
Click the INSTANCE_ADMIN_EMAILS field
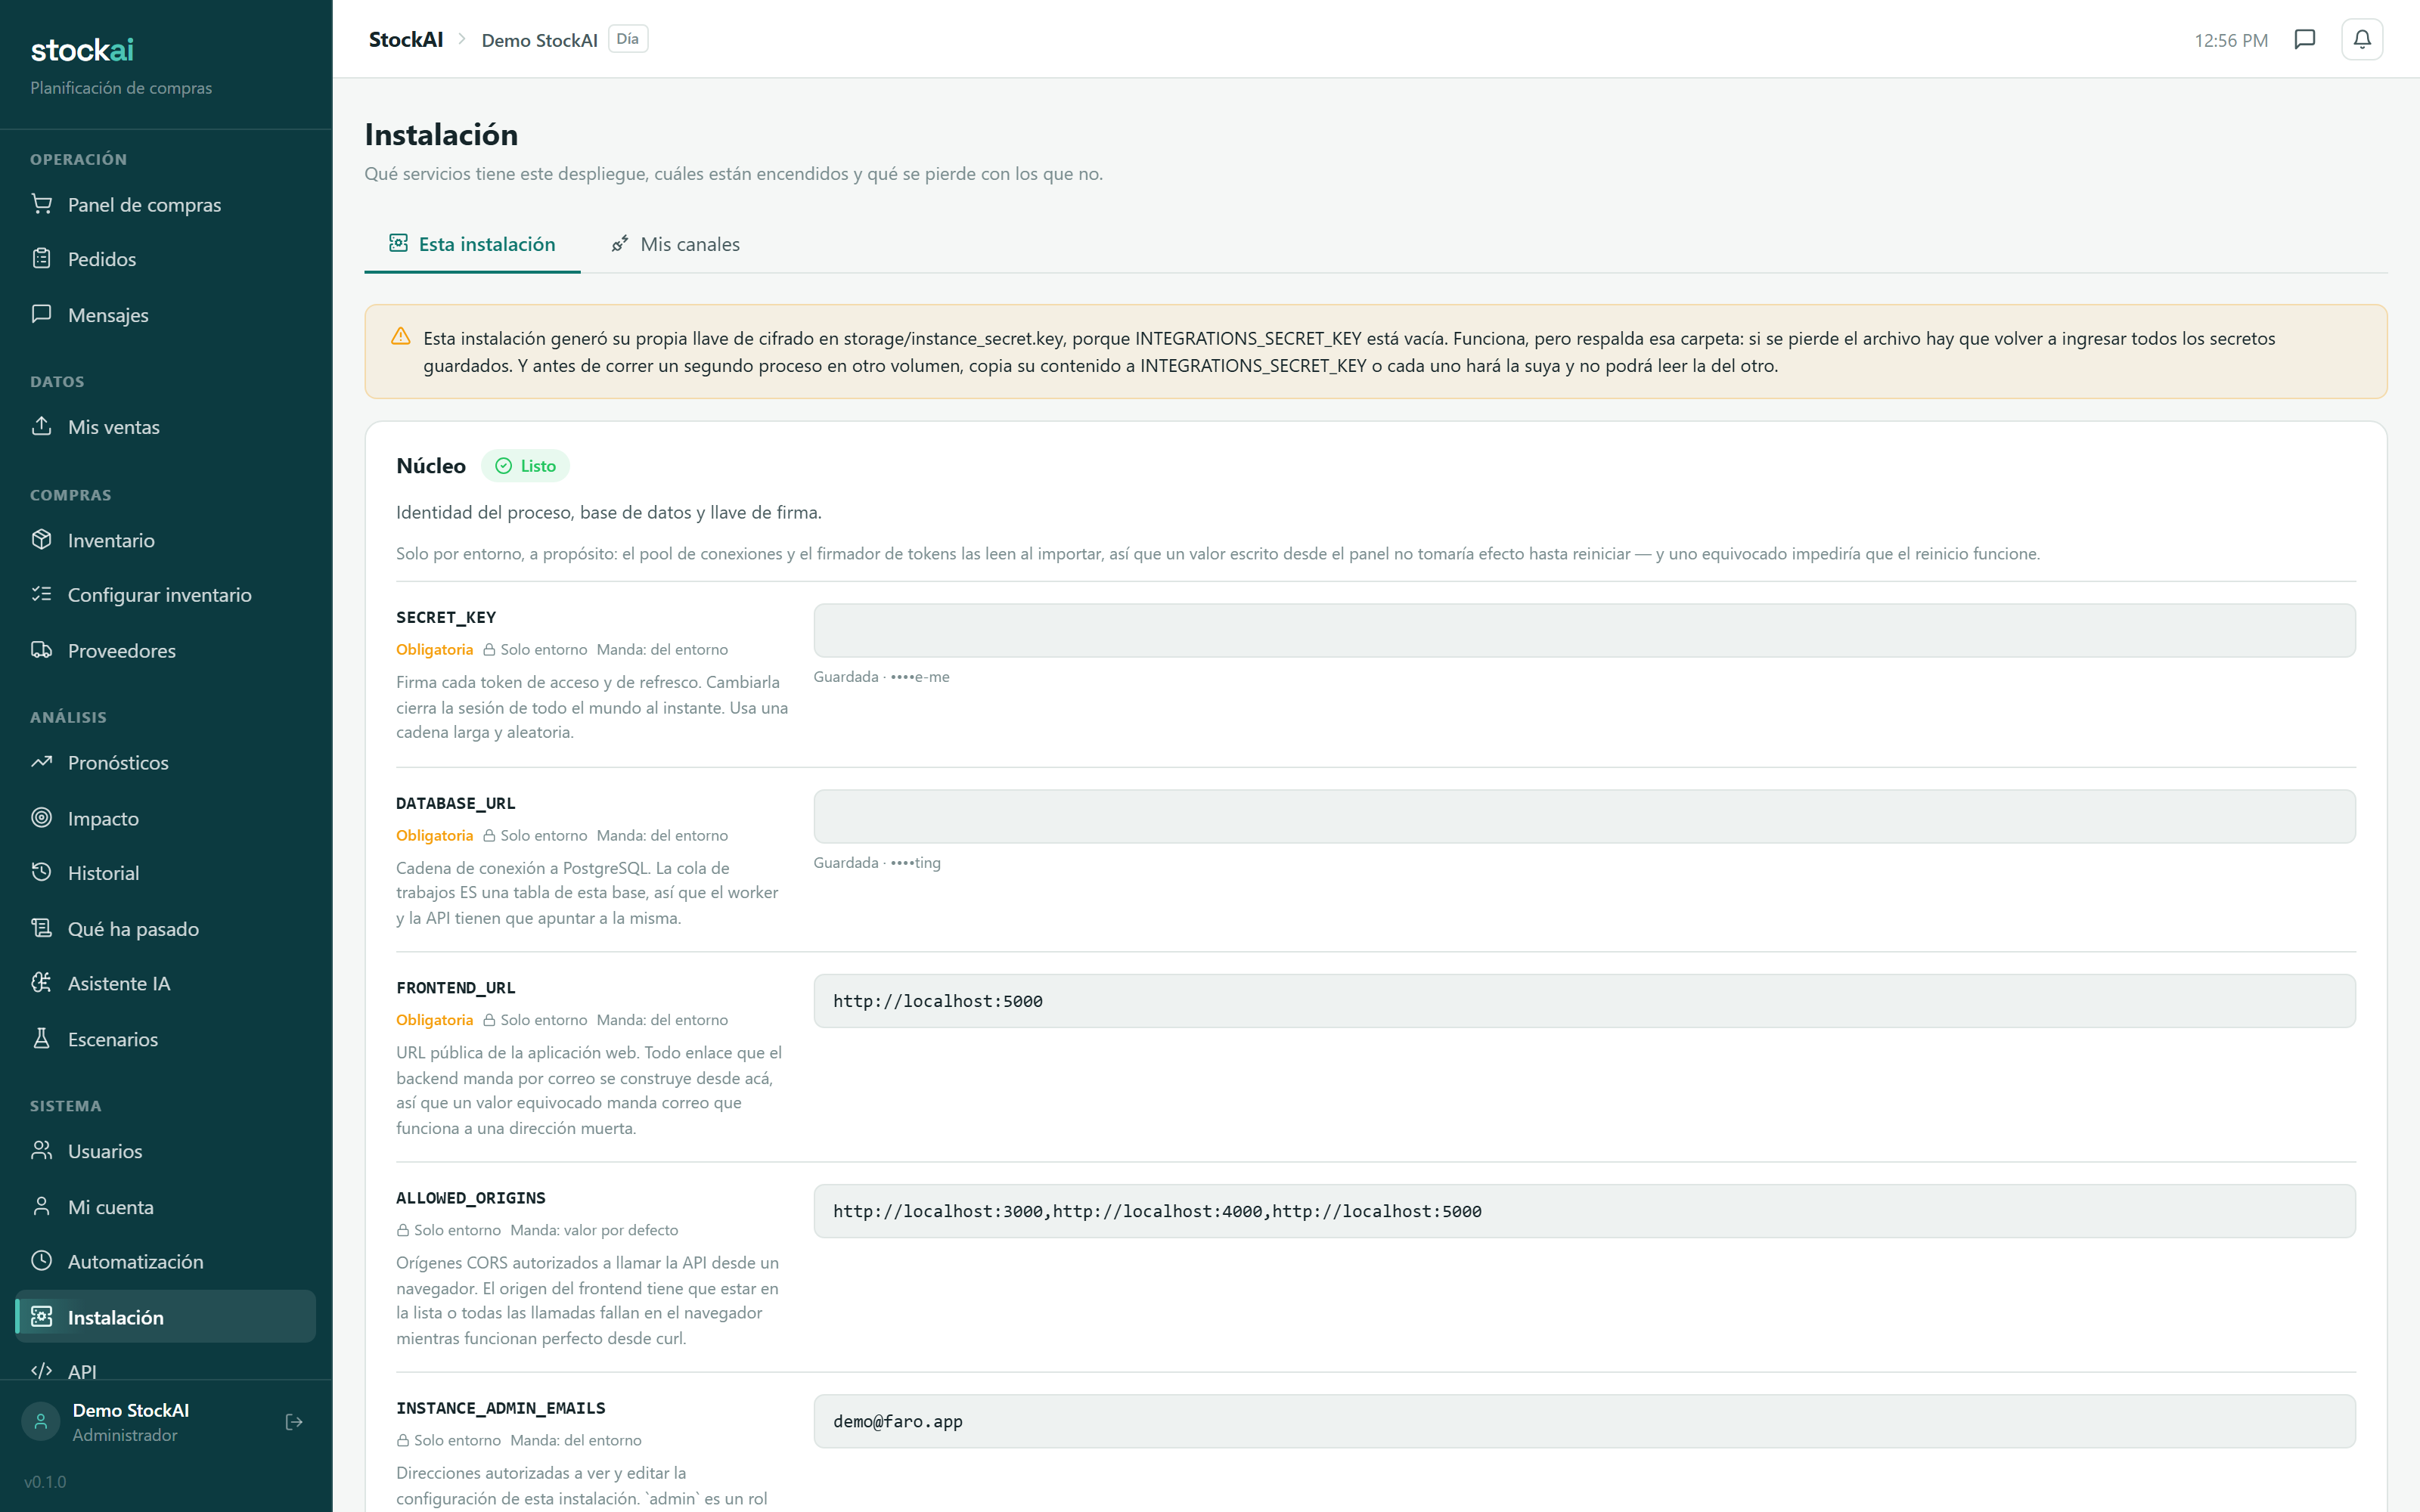click(x=1584, y=1421)
